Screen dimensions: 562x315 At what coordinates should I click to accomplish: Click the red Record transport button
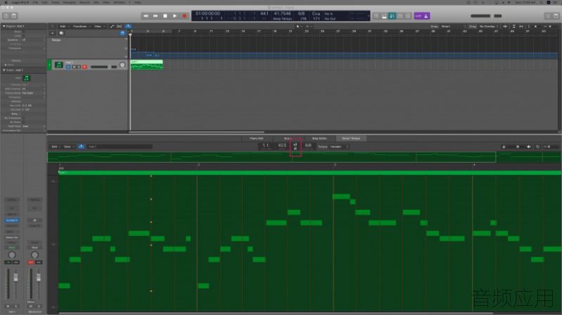[184, 16]
